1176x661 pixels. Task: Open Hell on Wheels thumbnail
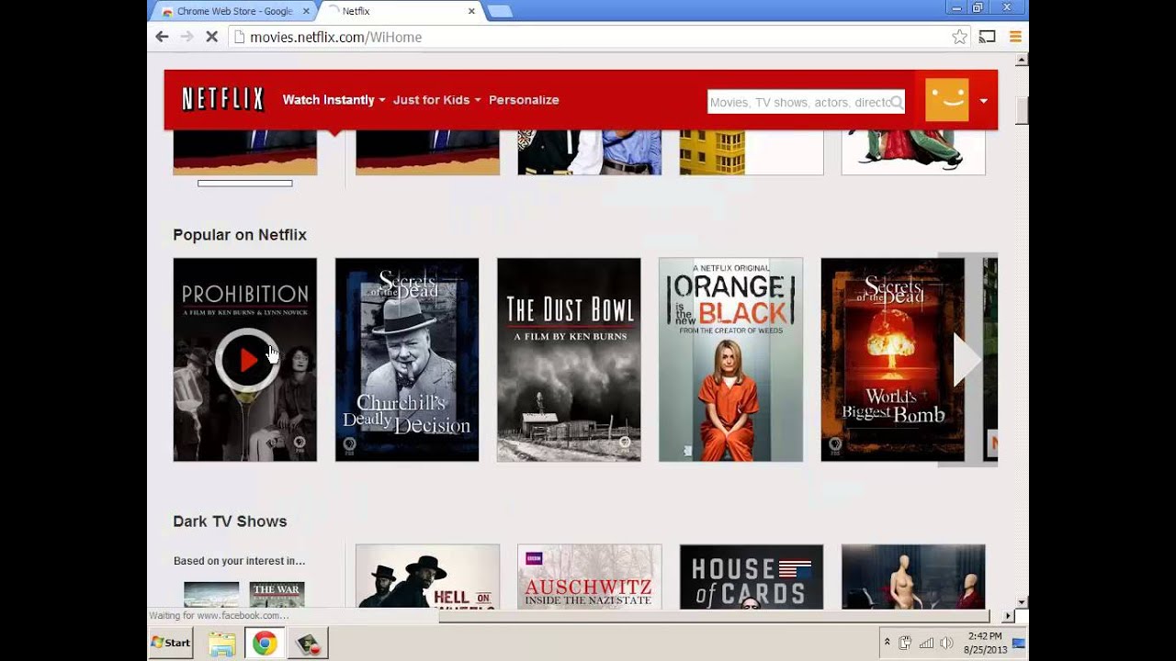(427, 577)
